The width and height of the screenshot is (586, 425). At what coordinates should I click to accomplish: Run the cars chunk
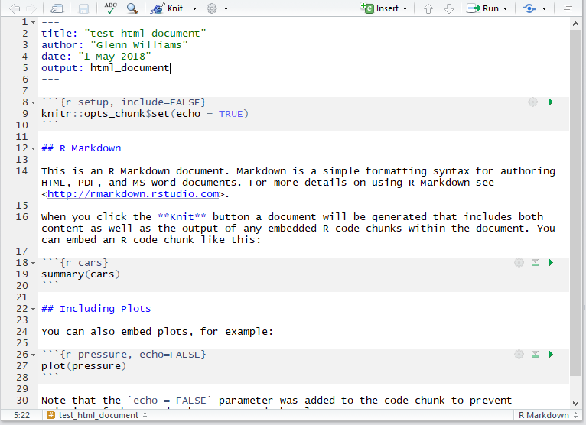pos(551,262)
